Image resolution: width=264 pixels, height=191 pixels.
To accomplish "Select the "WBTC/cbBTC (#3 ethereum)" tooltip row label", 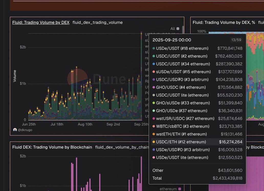I will (x=183, y=126).
